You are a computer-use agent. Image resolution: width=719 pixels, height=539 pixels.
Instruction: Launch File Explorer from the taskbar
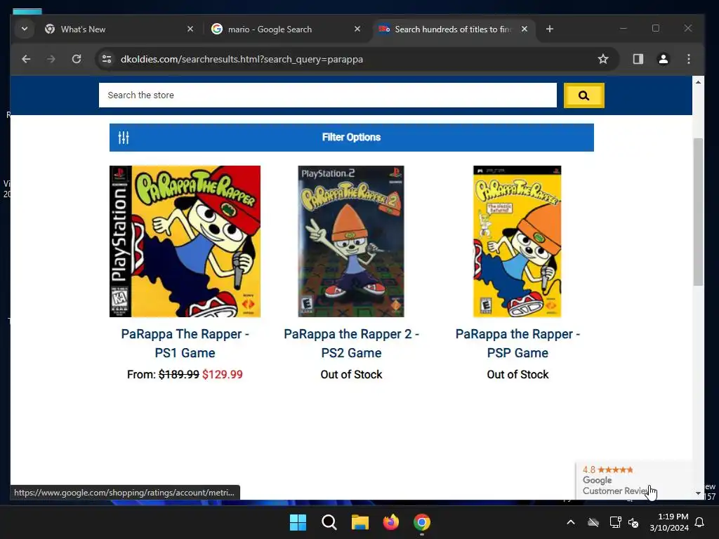(x=360, y=522)
